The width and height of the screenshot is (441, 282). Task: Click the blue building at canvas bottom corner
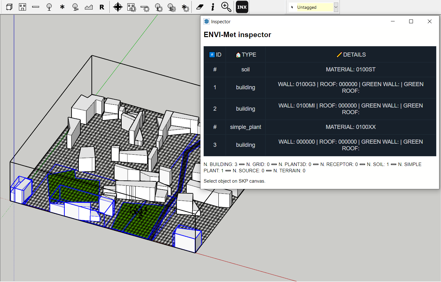click(x=188, y=239)
